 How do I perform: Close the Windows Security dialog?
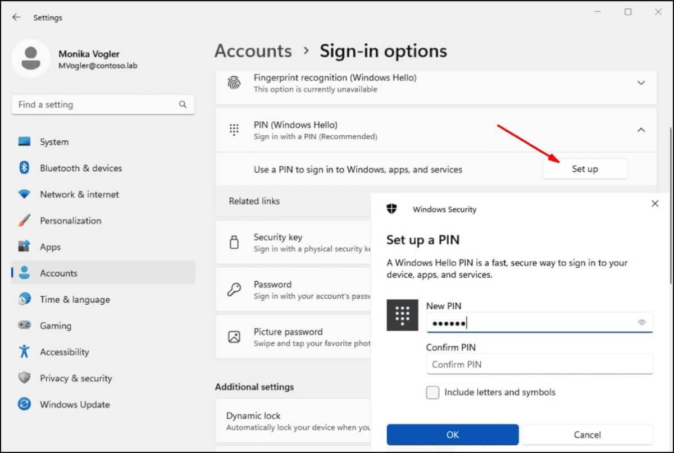click(x=655, y=204)
